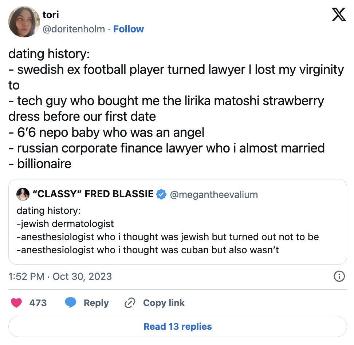Image resolution: width=354 pixels, height=345 pixels.
Task: Open the @doritenholm handle
Action: coord(74,29)
